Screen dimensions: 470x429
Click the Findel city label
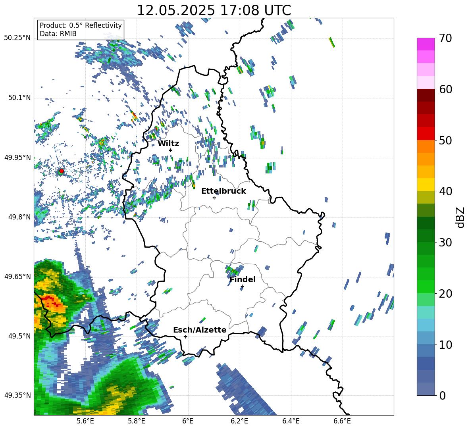tap(243, 279)
